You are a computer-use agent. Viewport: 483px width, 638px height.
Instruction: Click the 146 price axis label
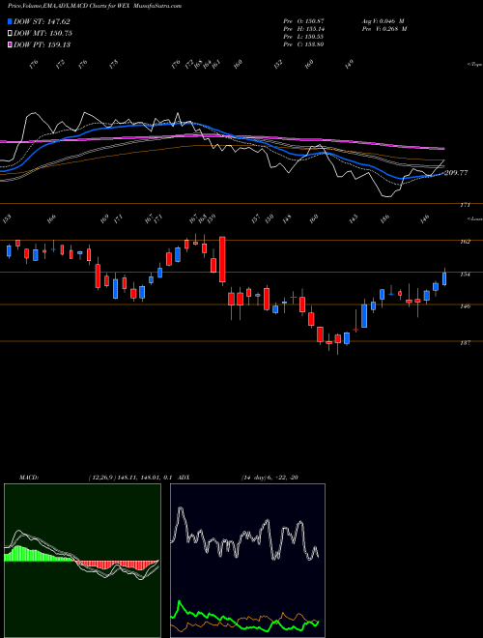tap(465, 306)
